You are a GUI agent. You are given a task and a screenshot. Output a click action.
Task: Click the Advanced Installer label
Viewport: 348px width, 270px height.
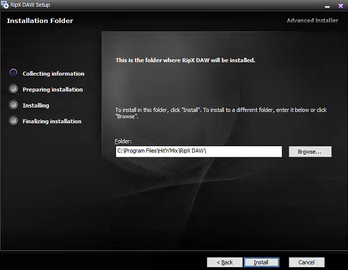click(x=312, y=21)
